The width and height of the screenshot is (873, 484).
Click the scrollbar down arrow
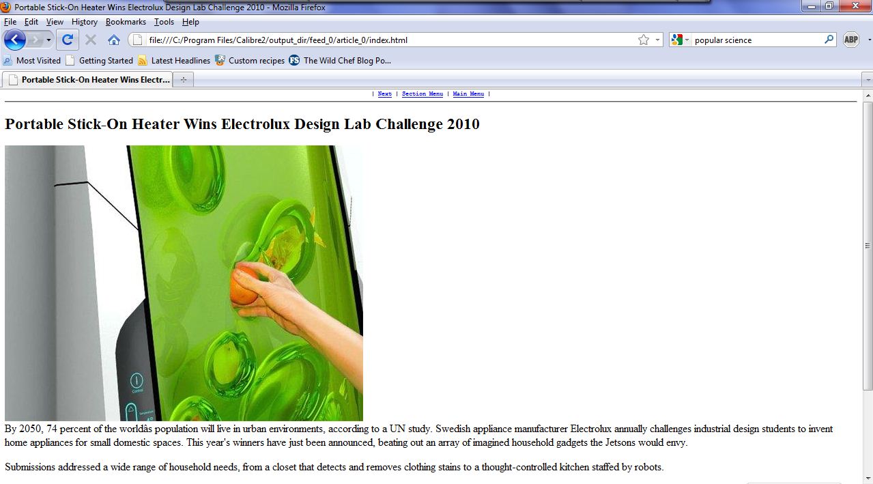click(868, 478)
